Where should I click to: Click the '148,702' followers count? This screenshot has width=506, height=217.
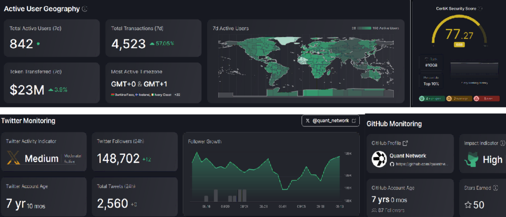[x=119, y=158]
